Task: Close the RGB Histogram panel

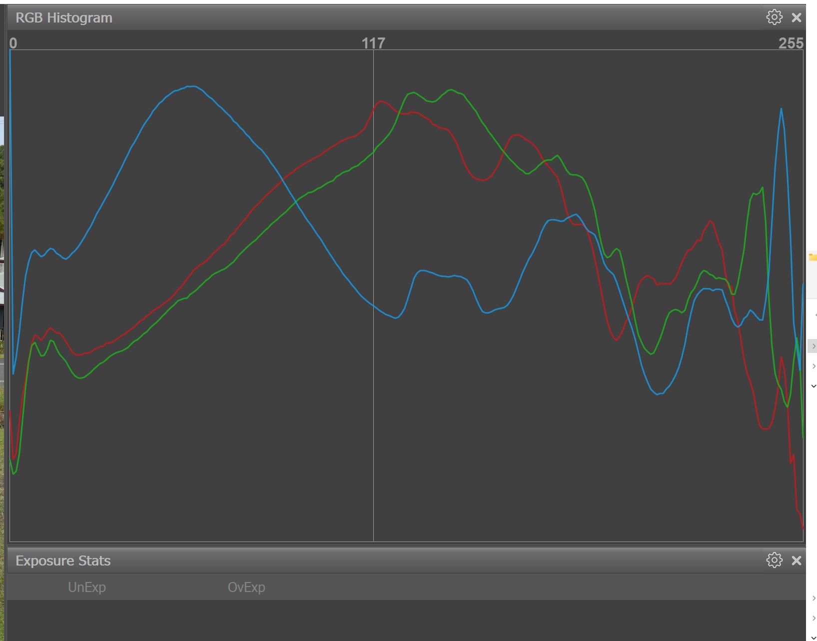Action: pyautogui.click(x=797, y=18)
